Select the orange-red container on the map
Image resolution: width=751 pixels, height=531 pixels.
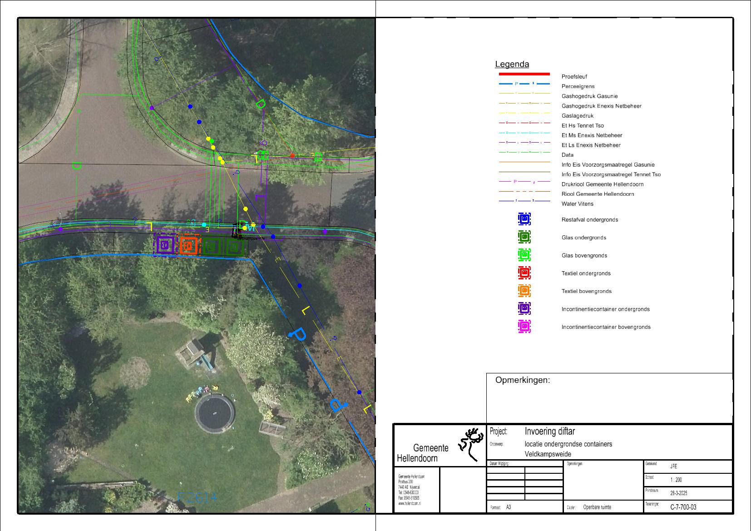[x=189, y=246]
